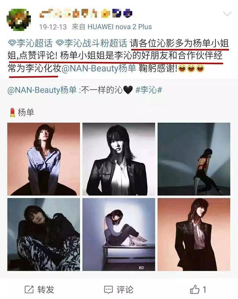Open @NAN-Beauty杨单 mention in main post

(99, 69)
